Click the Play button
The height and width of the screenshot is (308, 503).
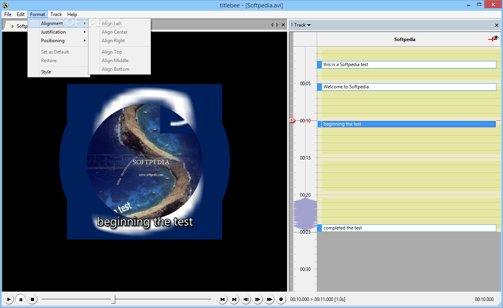(9, 299)
